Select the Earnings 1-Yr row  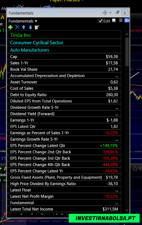pyautogui.click(x=64, y=120)
